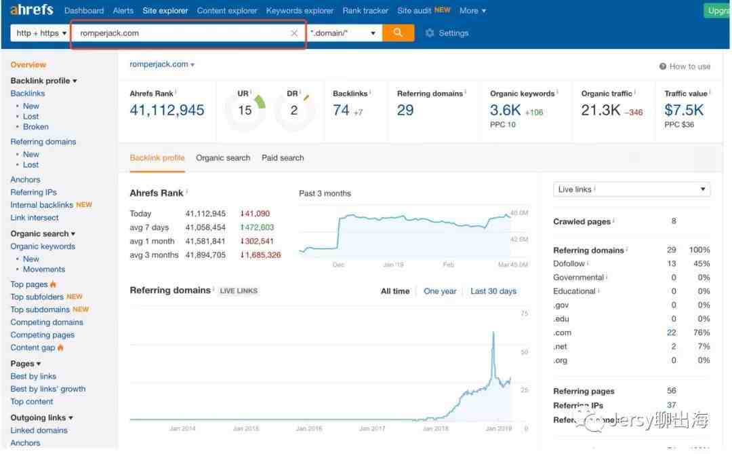This screenshot has height=454, width=732.
Task: Open the *.domain/* mode dropdown
Action: click(x=343, y=33)
